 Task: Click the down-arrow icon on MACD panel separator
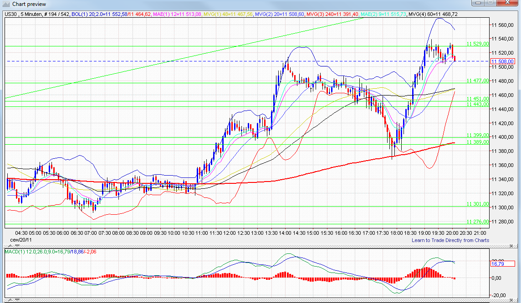17,246
